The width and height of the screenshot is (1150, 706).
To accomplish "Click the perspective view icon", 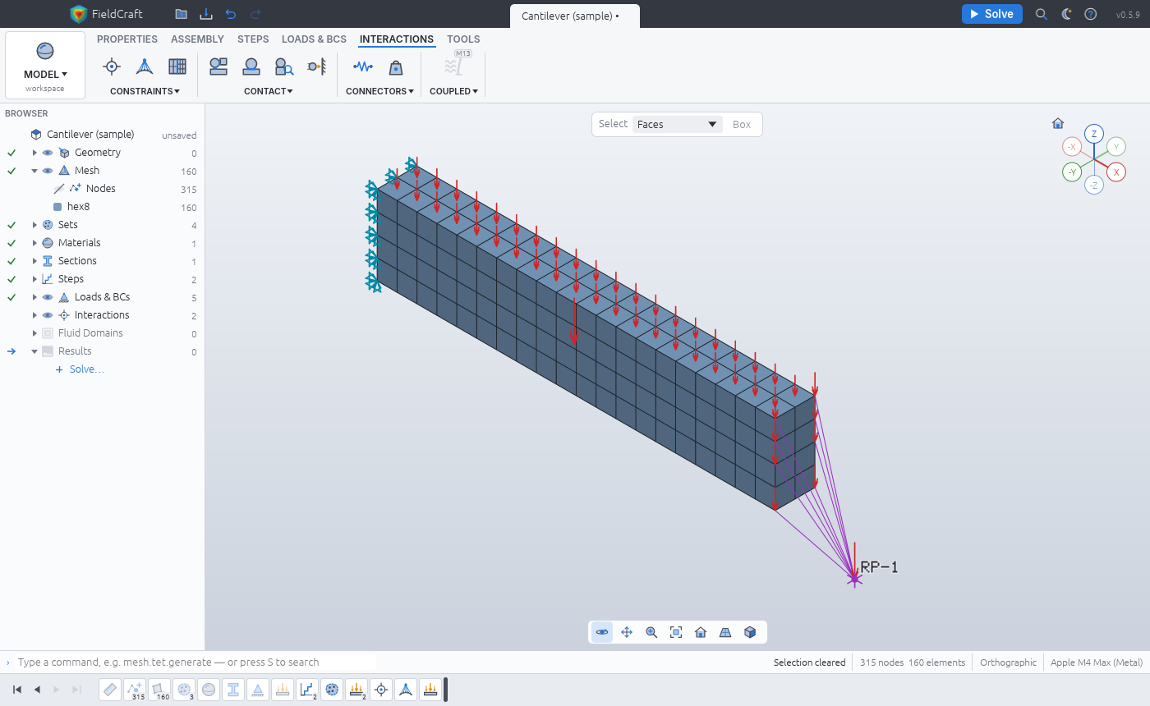I will pyautogui.click(x=725, y=632).
